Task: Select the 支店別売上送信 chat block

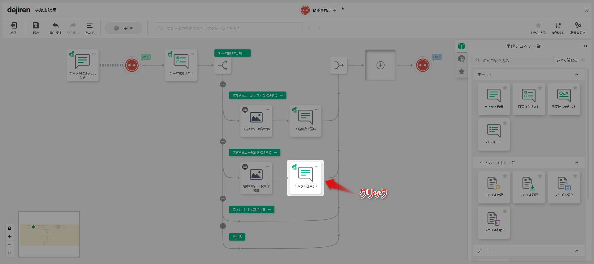Action: [x=305, y=121]
